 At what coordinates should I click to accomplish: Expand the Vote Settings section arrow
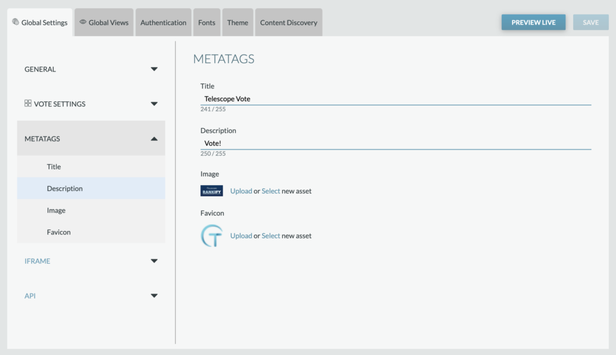click(154, 104)
